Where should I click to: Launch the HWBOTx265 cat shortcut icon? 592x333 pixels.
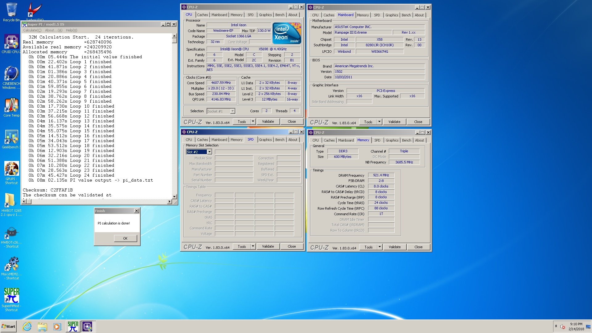11,237
